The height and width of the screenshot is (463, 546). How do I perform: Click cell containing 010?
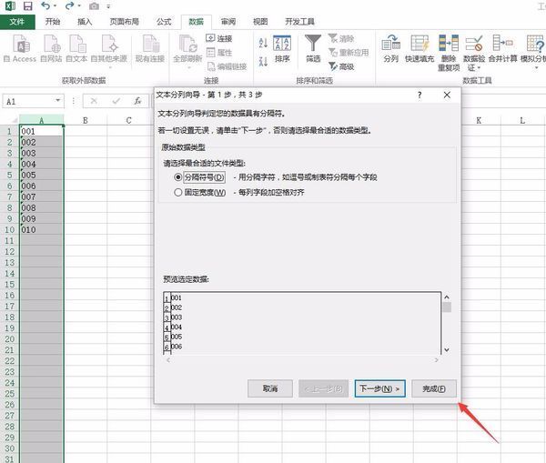tap(42, 230)
